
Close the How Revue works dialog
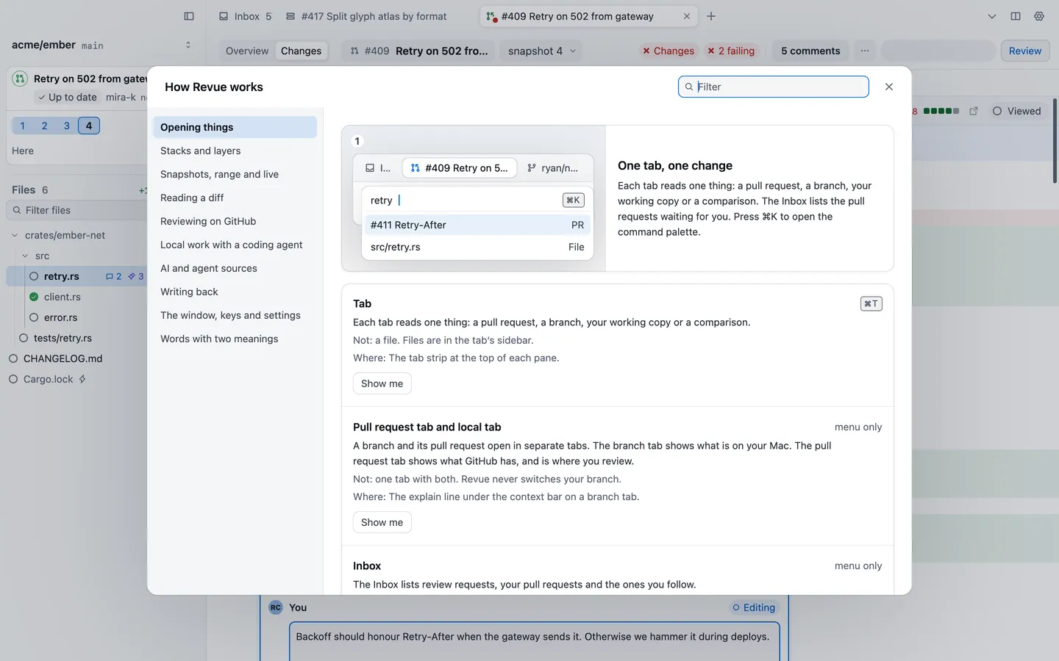(889, 87)
